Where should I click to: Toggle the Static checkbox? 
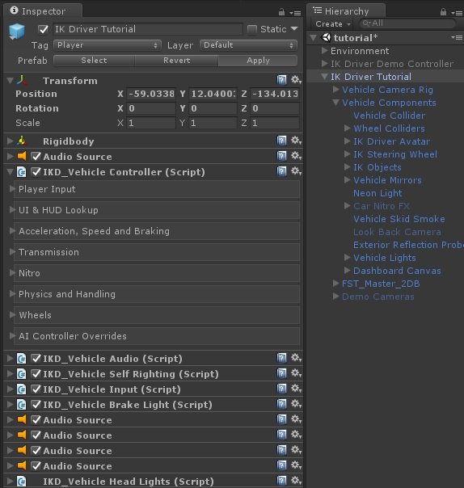pos(251,29)
